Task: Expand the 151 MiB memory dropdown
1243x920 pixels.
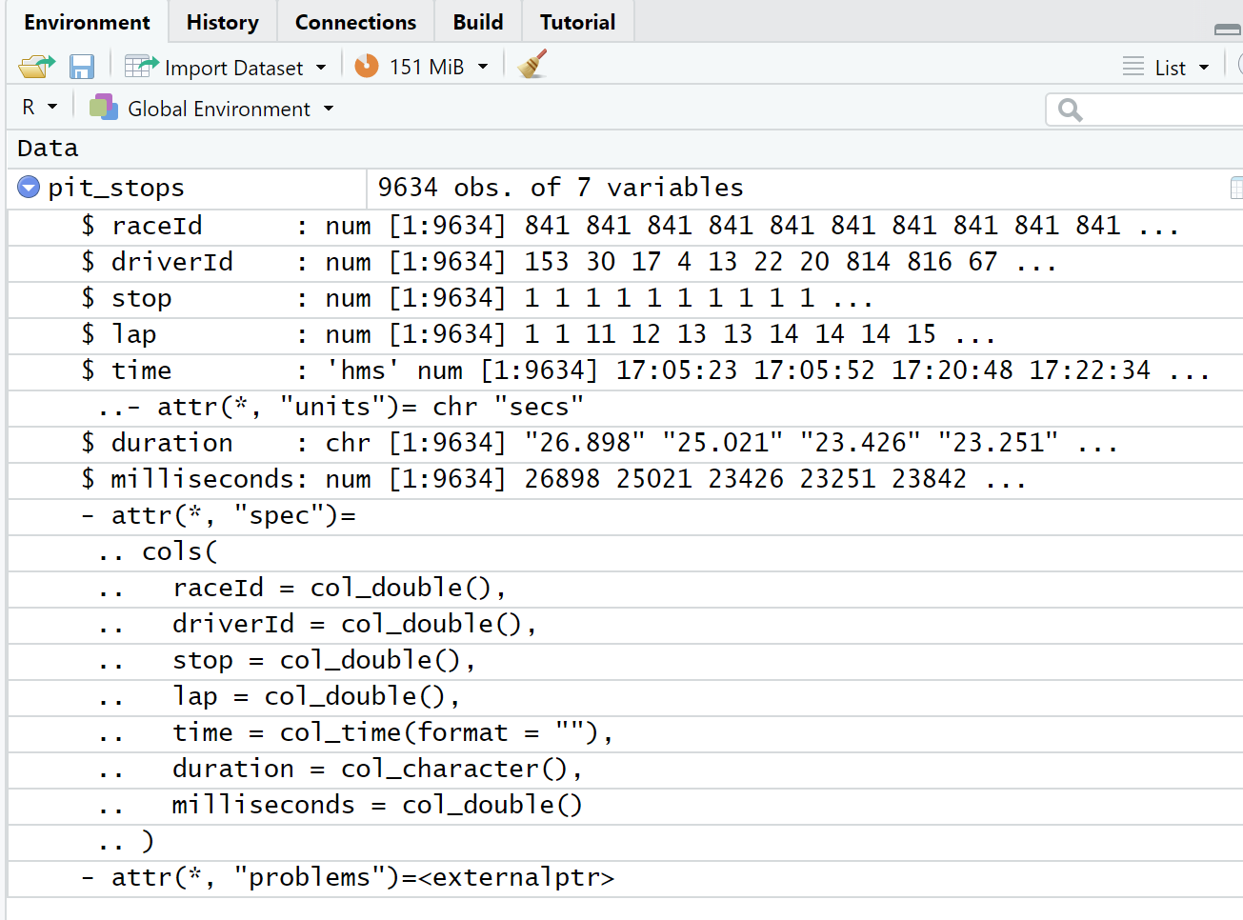Action: [483, 67]
